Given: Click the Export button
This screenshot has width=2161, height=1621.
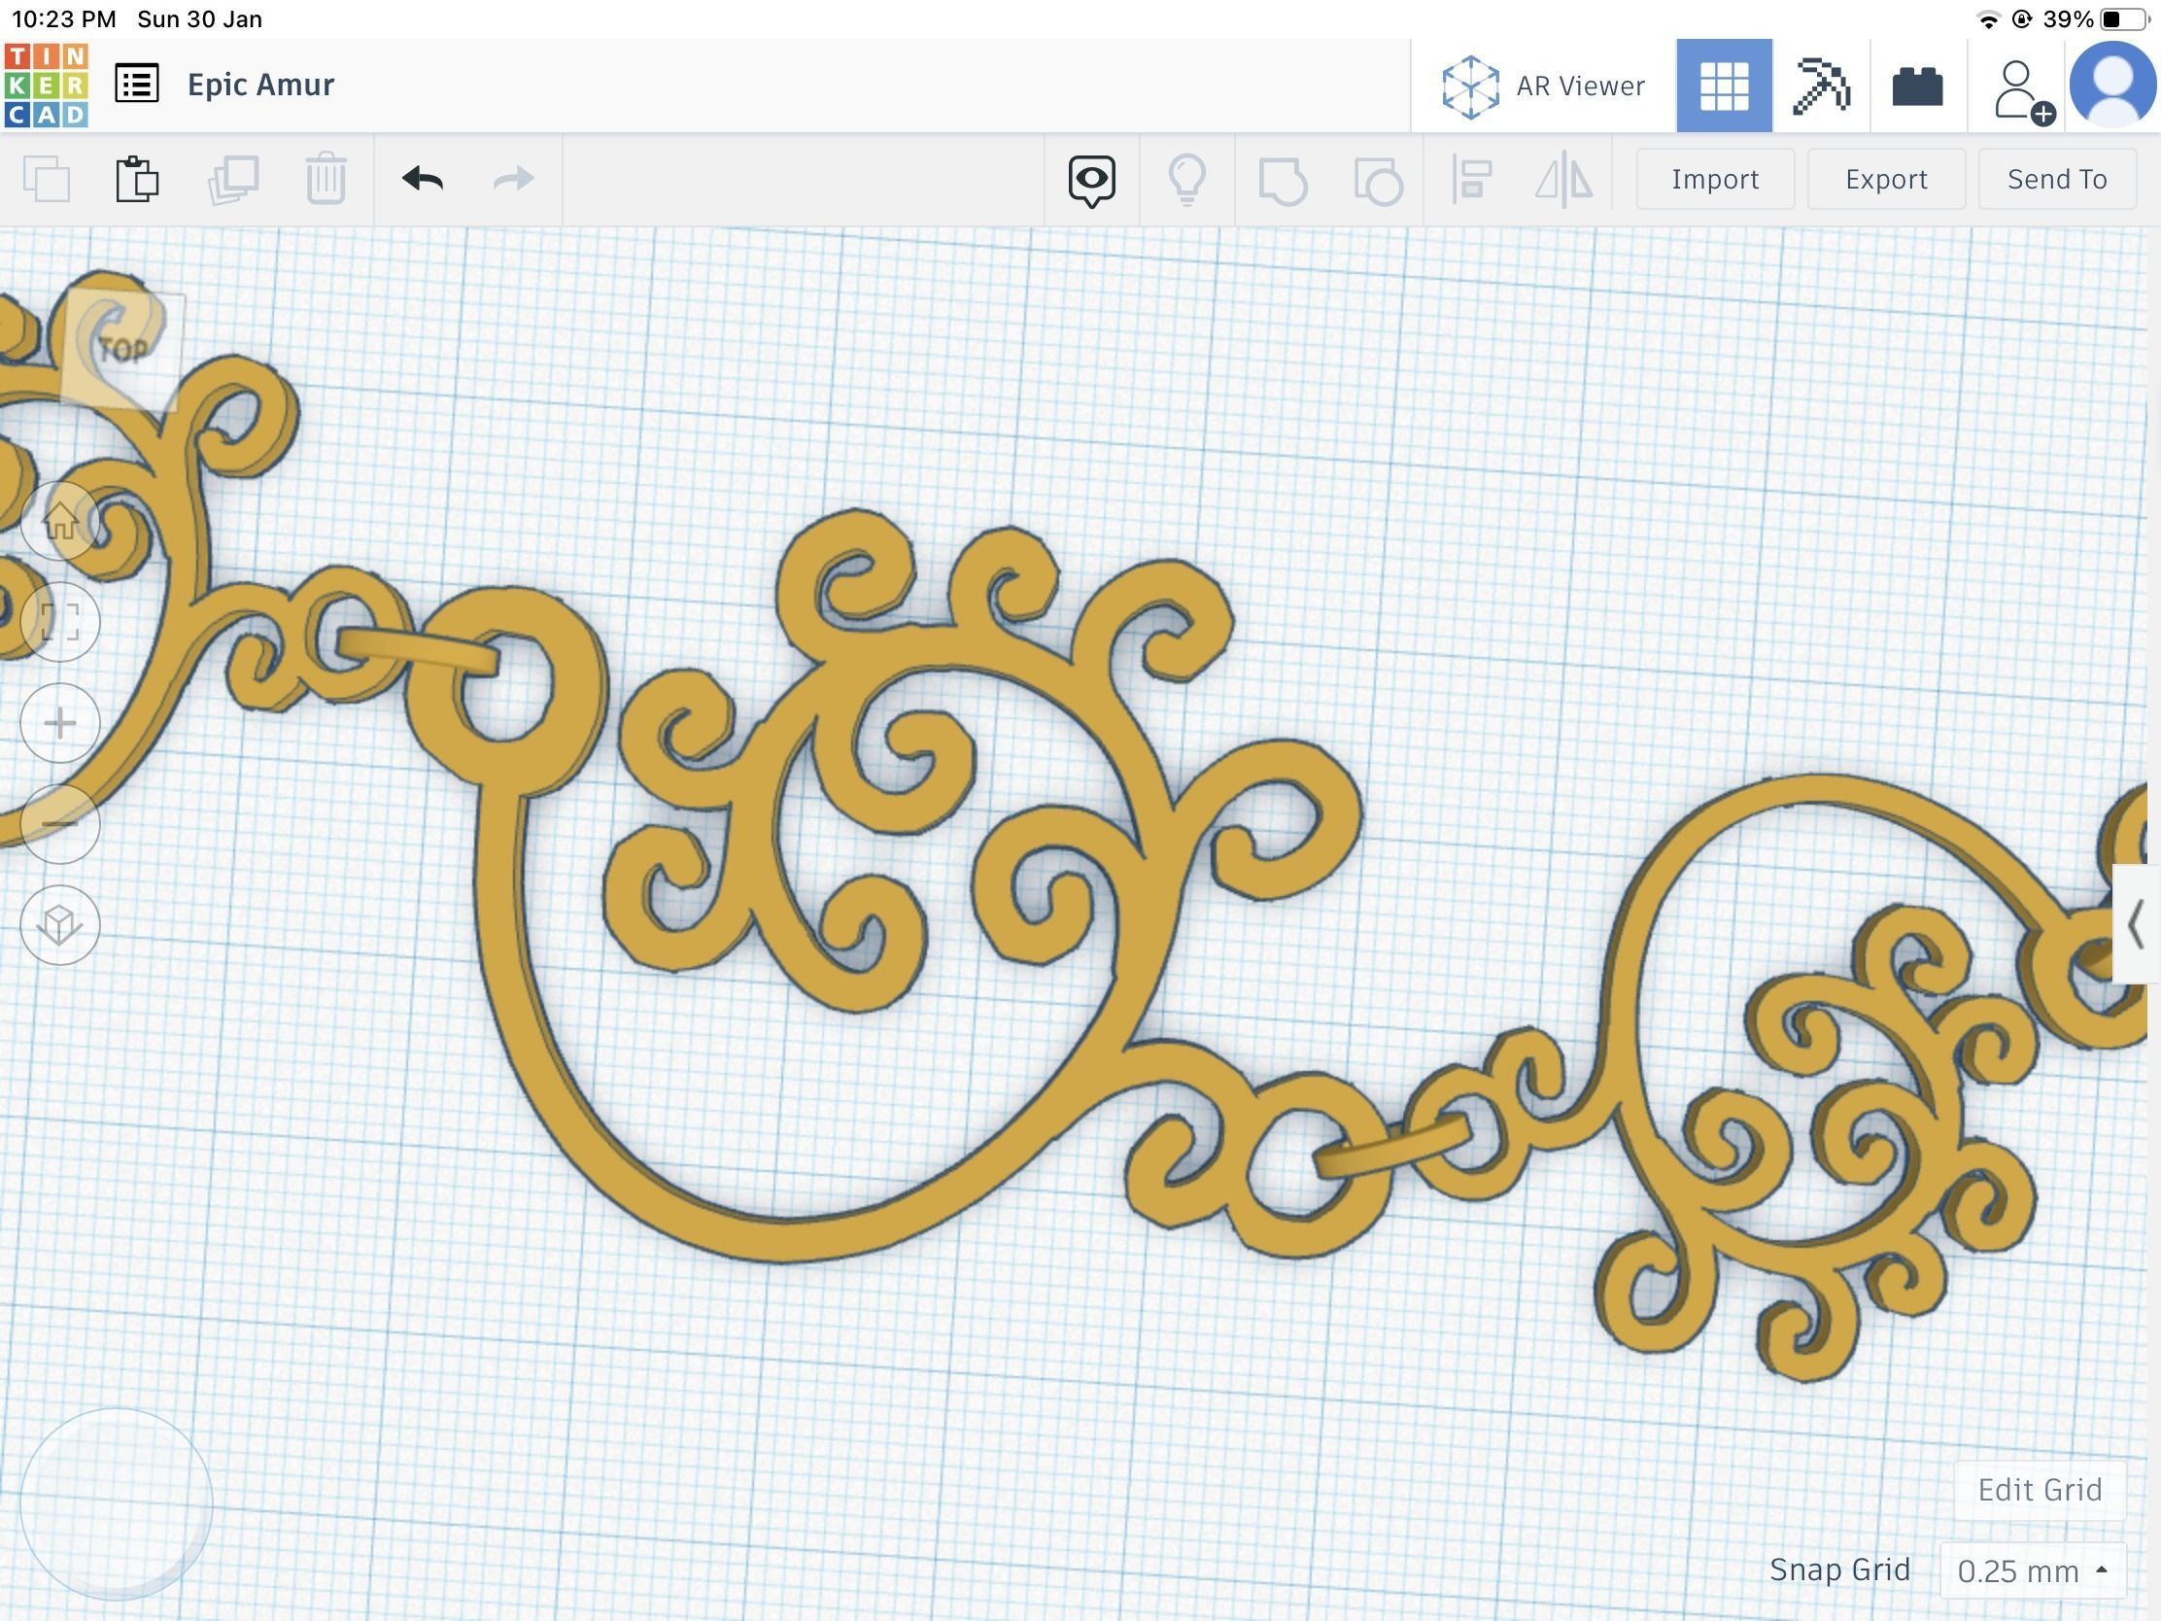Looking at the screenshot, I should click(1885, 179).
